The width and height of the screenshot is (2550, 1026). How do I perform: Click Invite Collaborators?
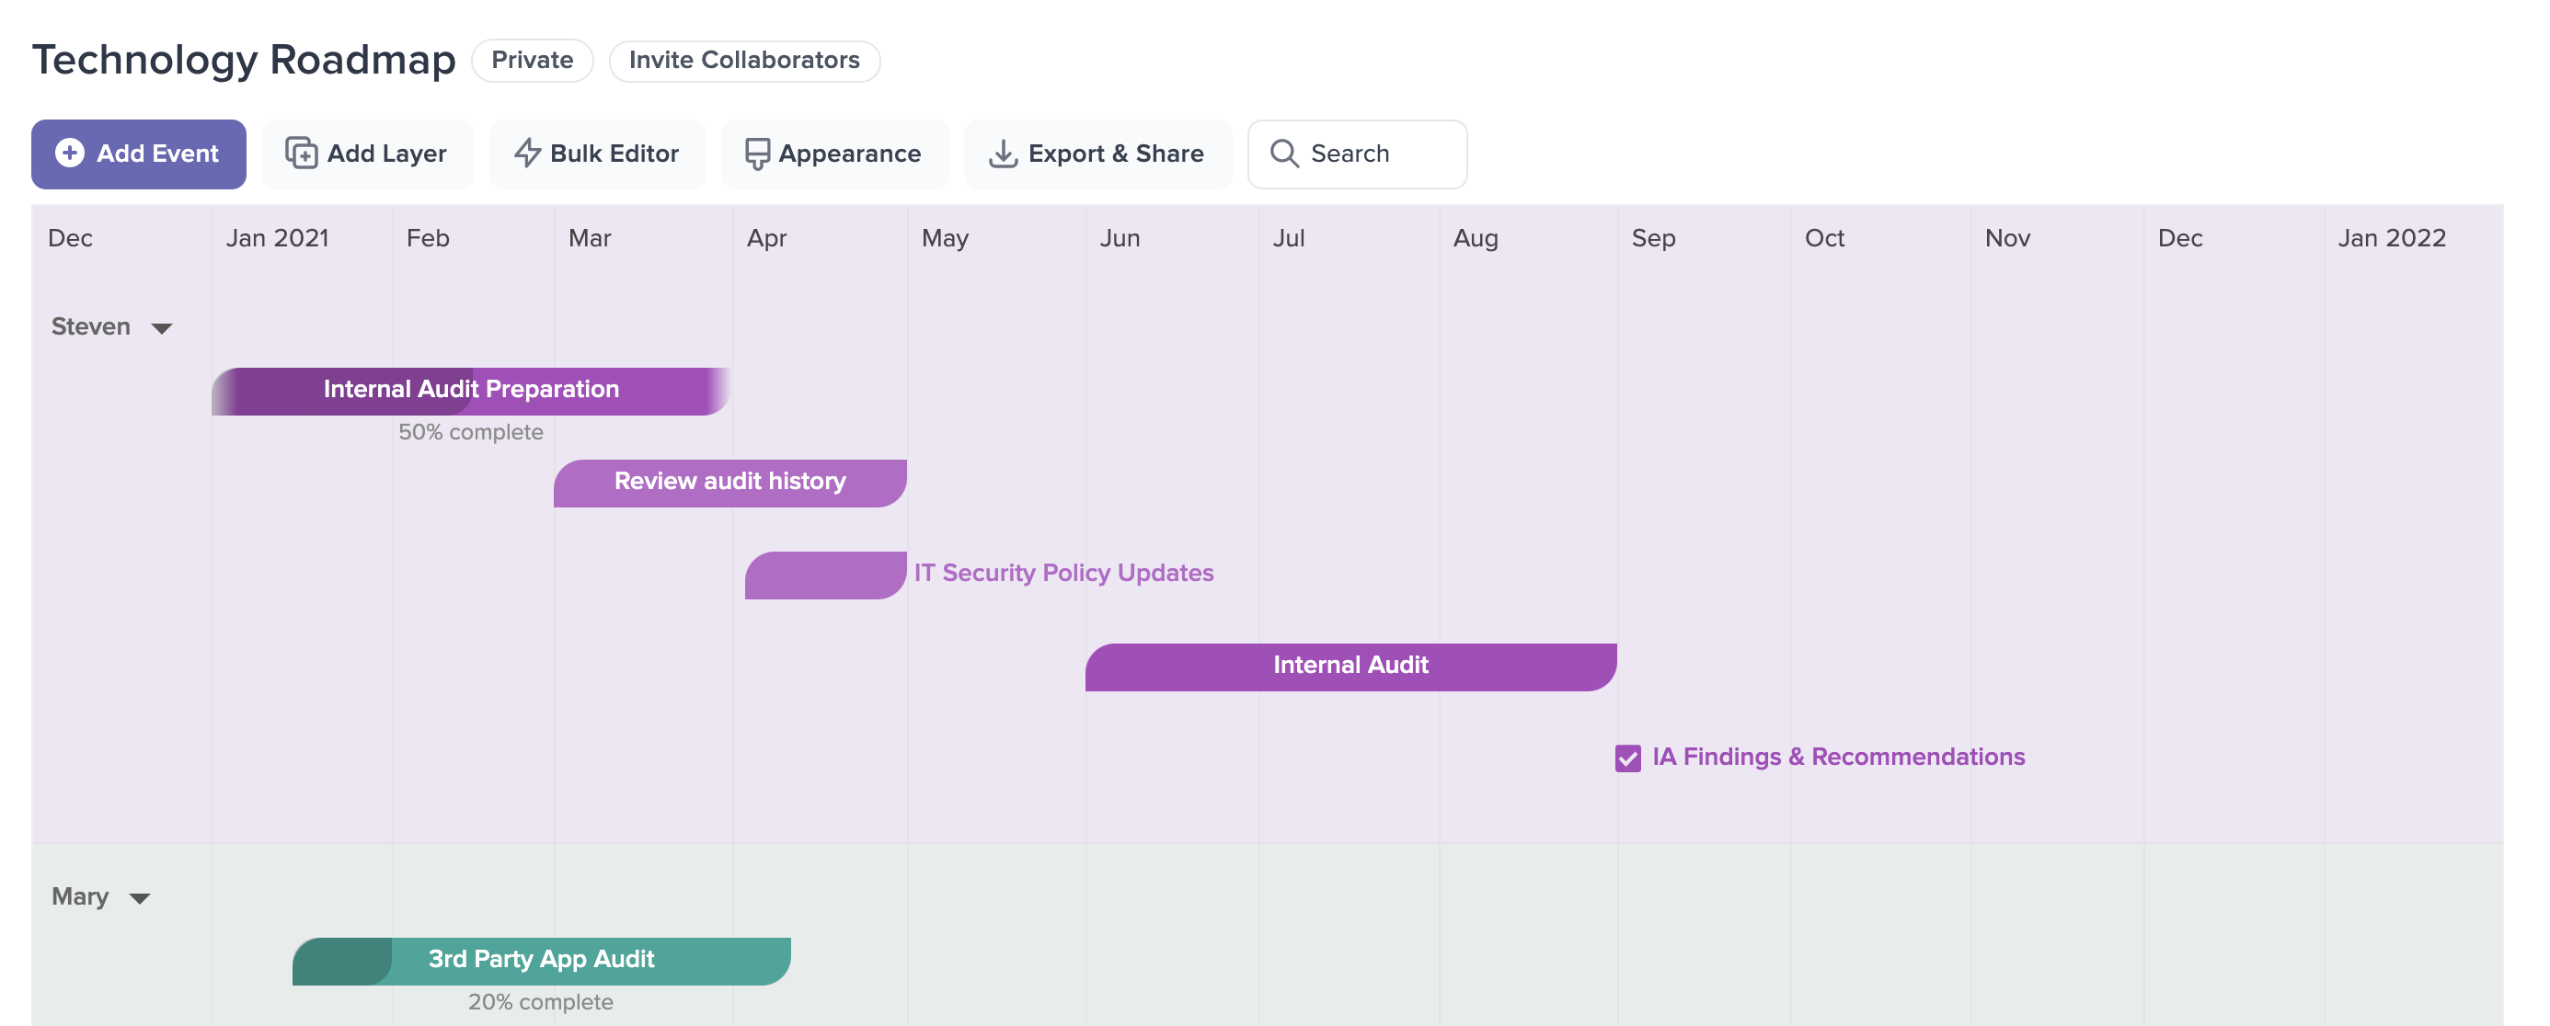pyautogui.click(x=744, y=61)
